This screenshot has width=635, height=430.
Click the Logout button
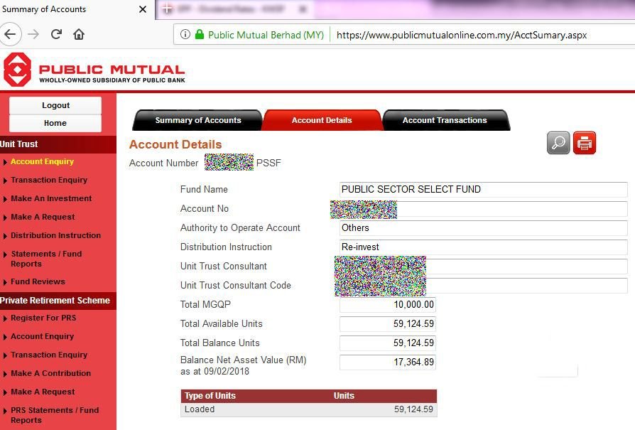[x=55, y=105]
